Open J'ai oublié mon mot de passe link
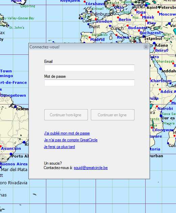176x213 pixels. pyautogui.click(x=67, y=133)
